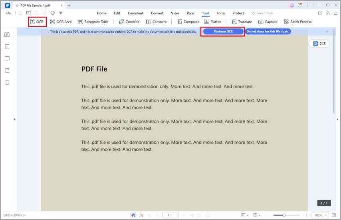Open the attachments panel icon in sidebar
The width and height of the screenshot is (341, 220).
[7, 70]
